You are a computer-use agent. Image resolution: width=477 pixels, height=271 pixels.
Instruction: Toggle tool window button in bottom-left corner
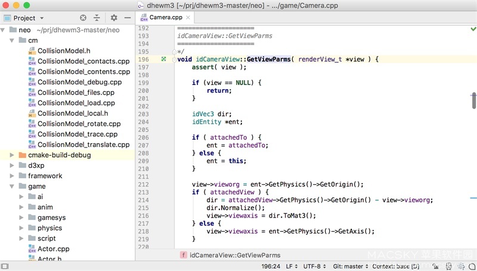point(5,266)
